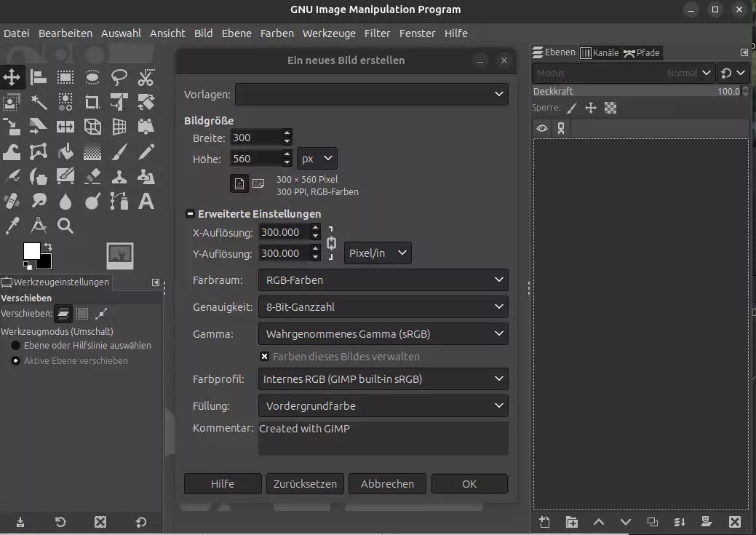The height and width of the screenshot is (535, 756).
Task: Select the Move tool in toolbox
Action: 12,76
